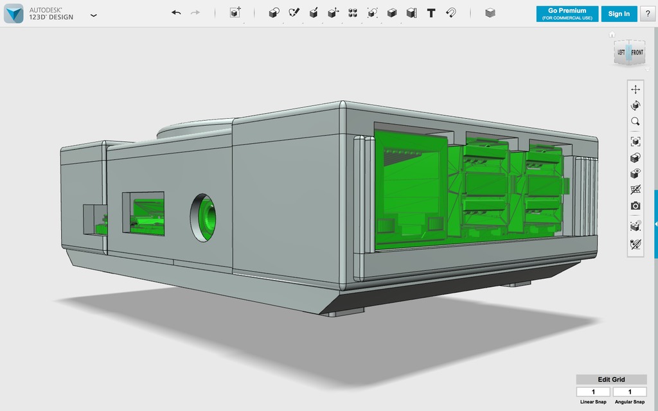658x411 pixels.
Task: Select the Pan tool in navigation bar
Action: pos(635,89)
